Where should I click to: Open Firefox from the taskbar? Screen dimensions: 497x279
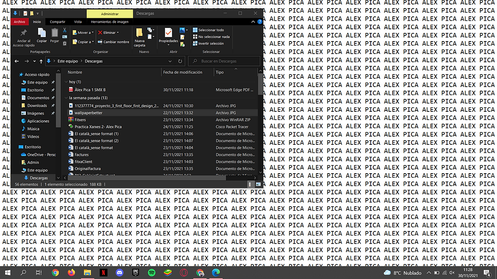tap(72, 272)
